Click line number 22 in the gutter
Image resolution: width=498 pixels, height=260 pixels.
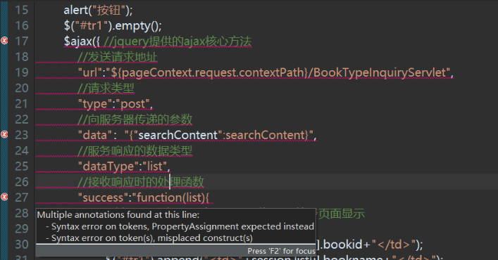pos(22,119)
